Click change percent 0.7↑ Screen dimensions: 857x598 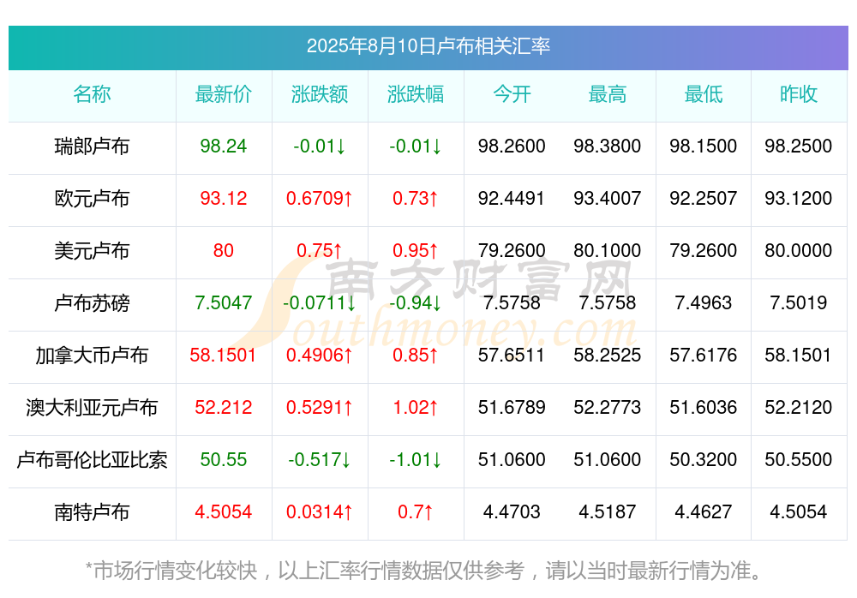pyautogui.click(x=416, y=511)
